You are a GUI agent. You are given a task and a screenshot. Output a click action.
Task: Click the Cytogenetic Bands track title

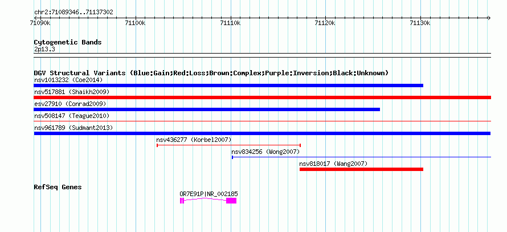tap(68, 42)
